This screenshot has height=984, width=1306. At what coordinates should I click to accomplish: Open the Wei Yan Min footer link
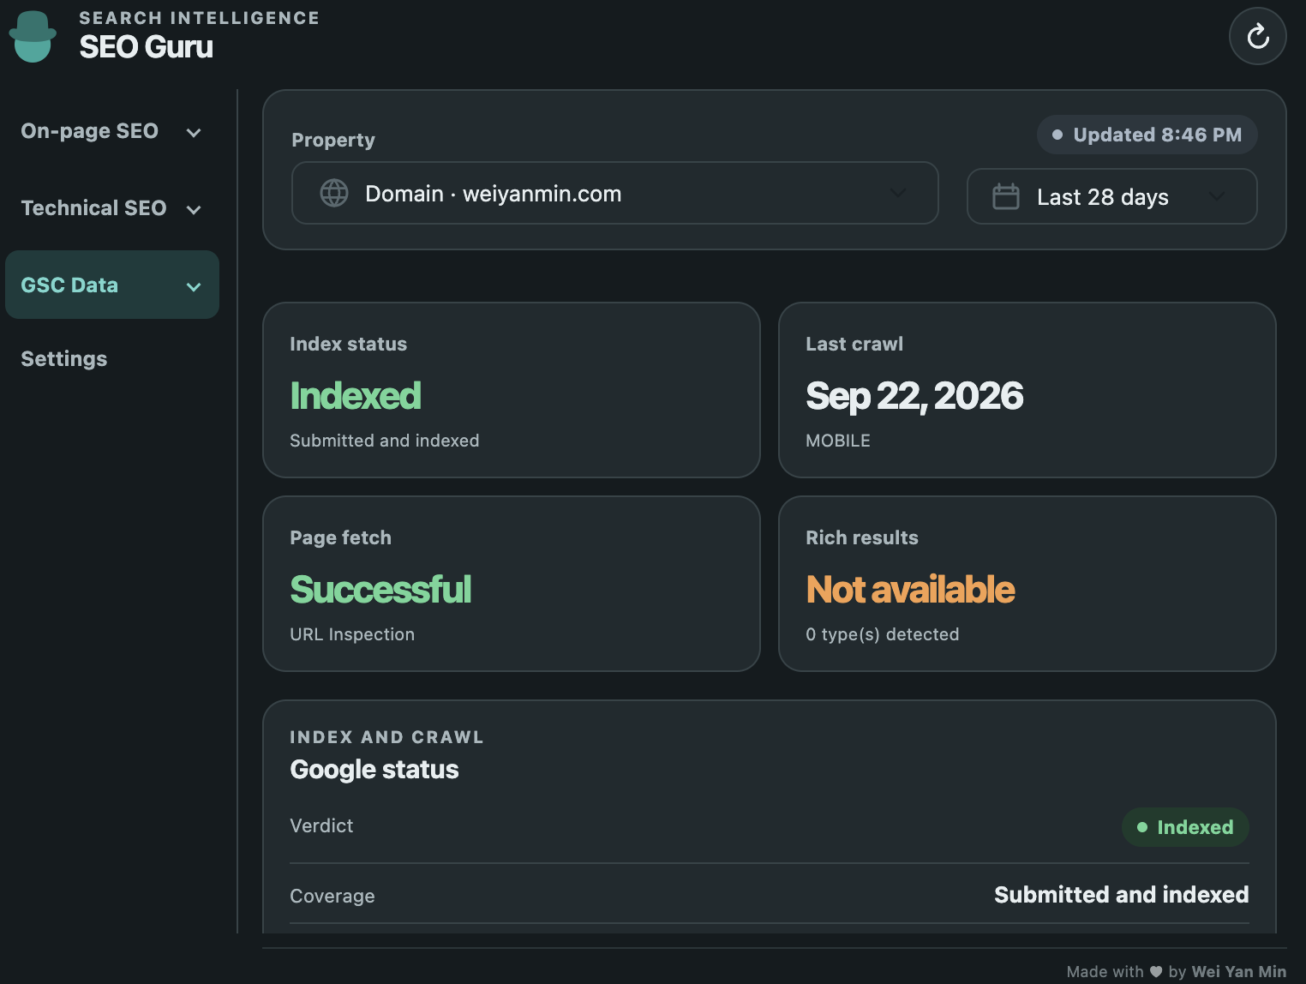[x=1238, y=971]
